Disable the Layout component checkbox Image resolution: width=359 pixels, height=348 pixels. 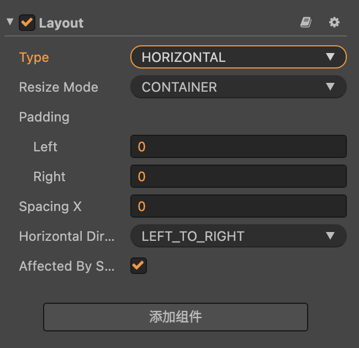[27, 23]
